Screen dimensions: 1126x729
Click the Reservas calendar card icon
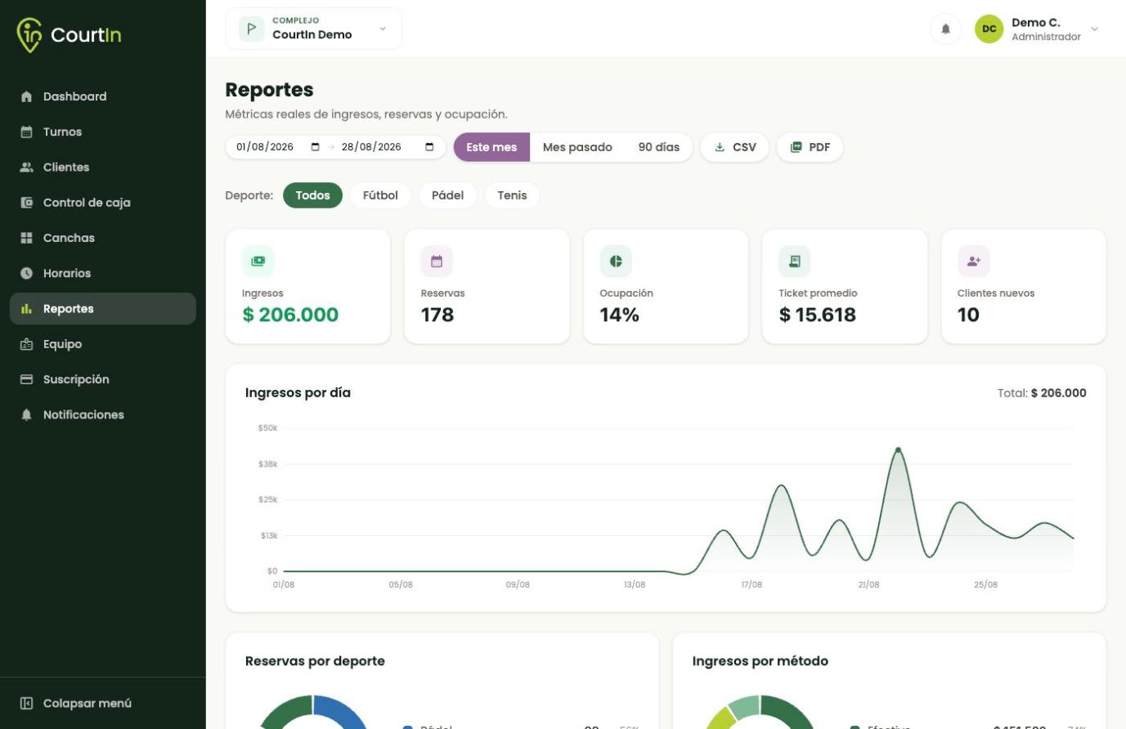point(437,262)
